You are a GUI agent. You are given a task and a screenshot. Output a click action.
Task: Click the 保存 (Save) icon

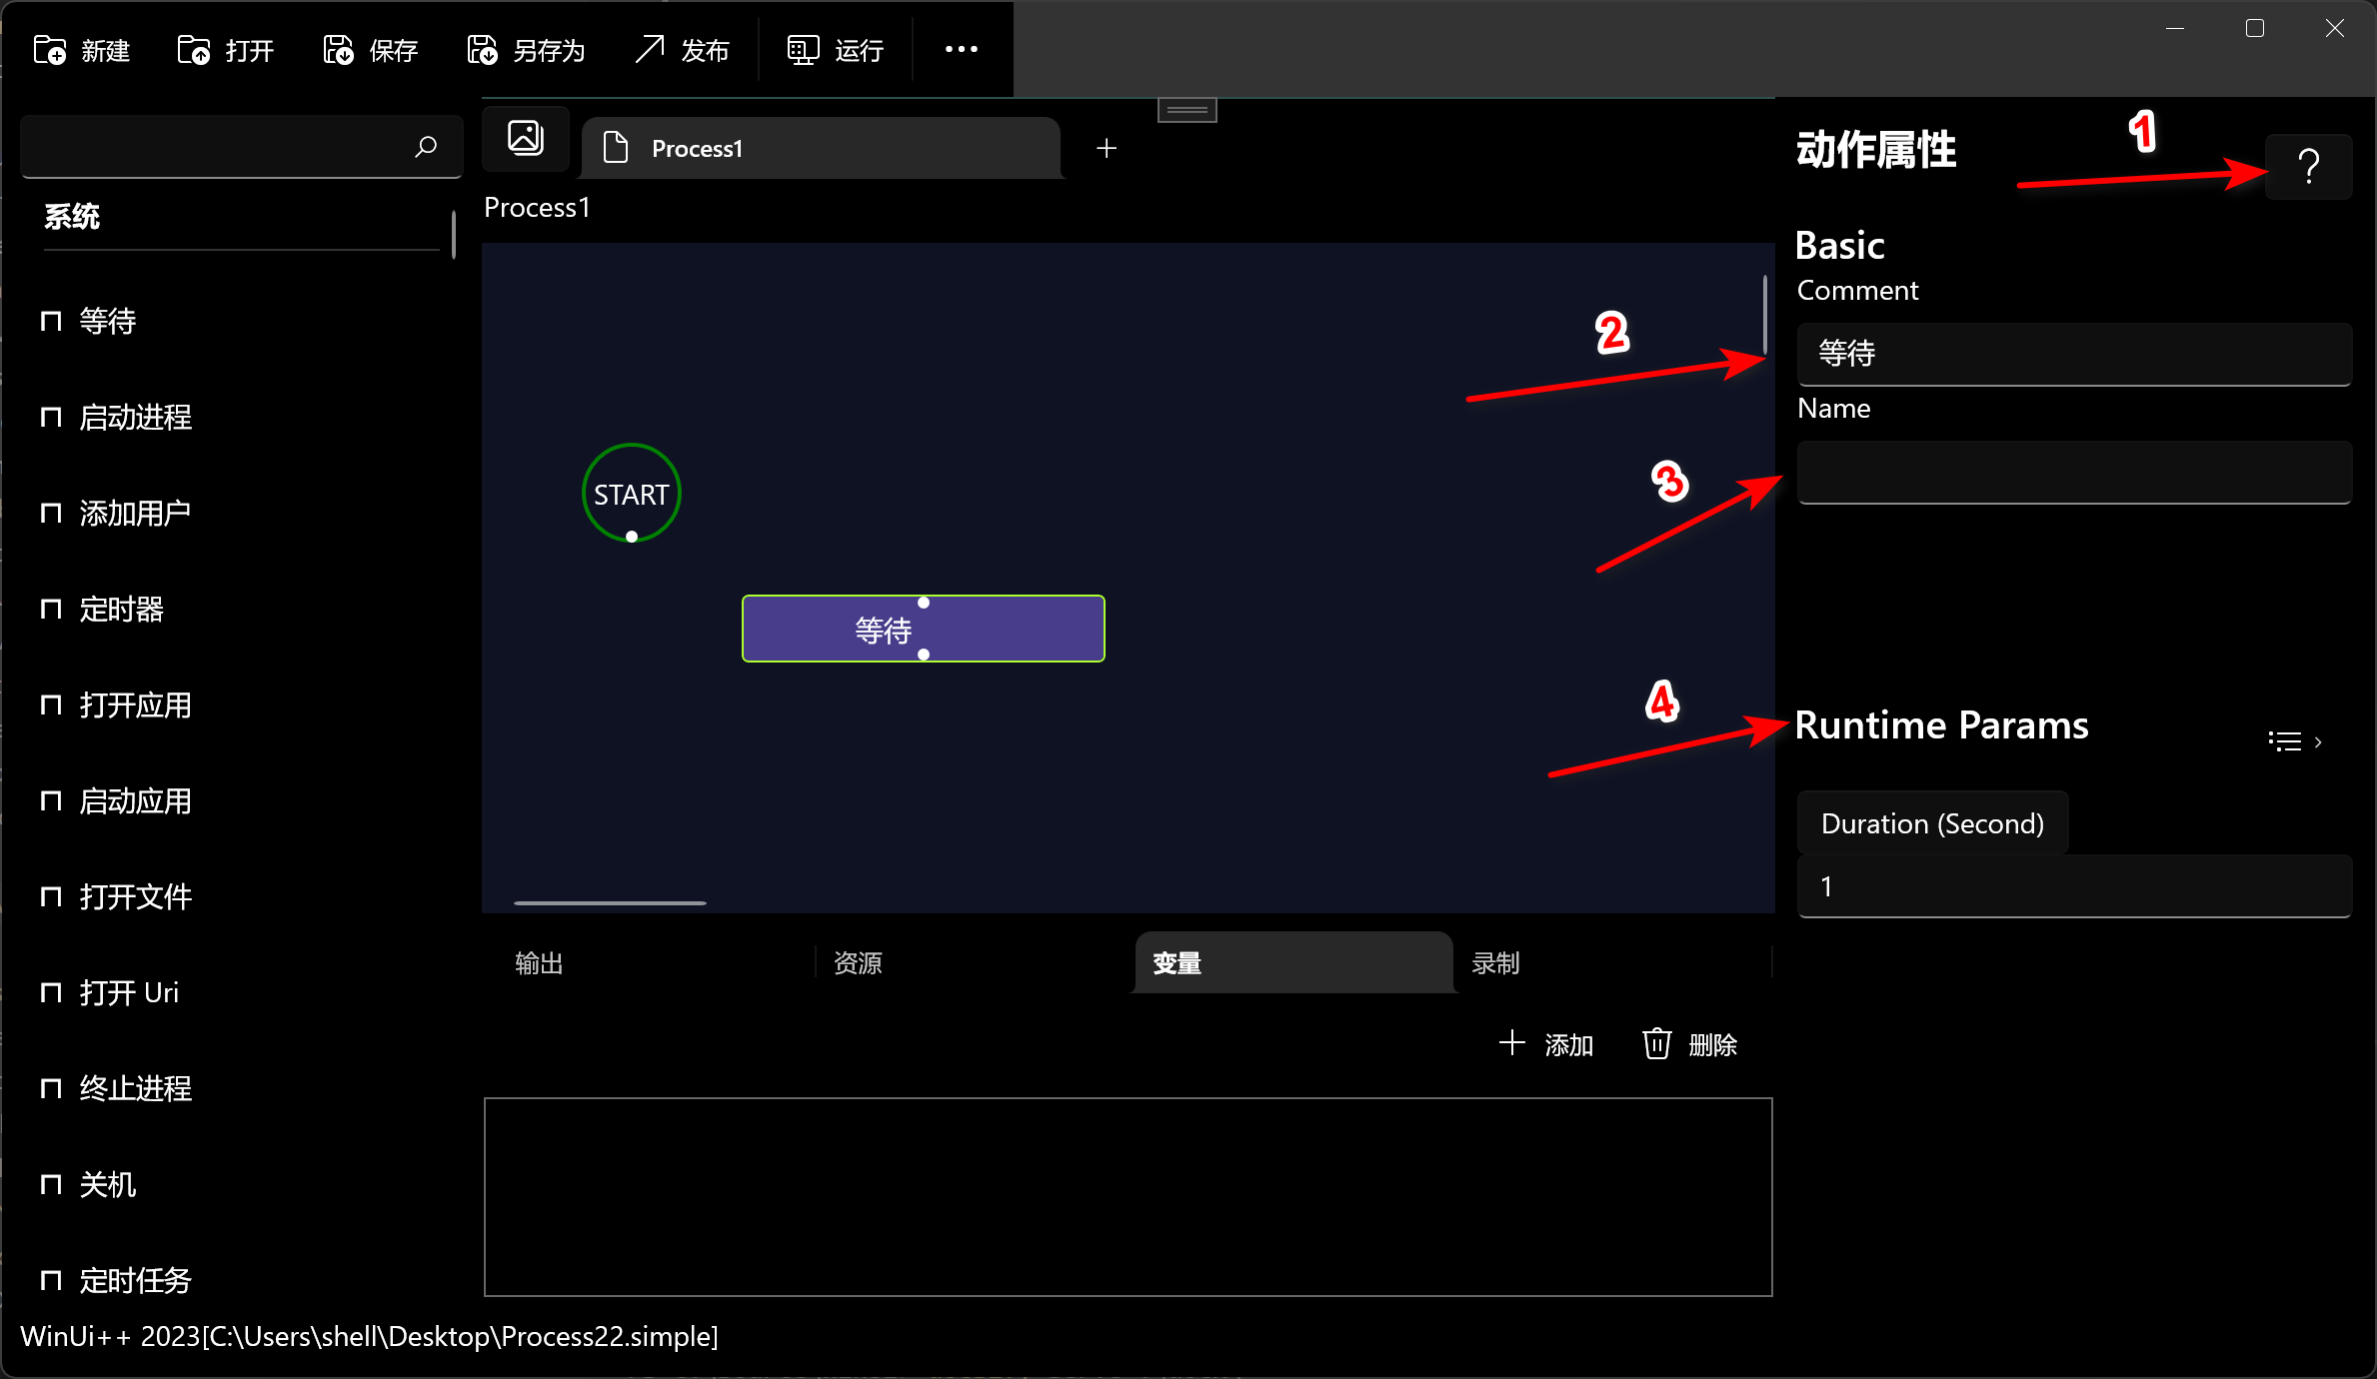click(338, 50)
